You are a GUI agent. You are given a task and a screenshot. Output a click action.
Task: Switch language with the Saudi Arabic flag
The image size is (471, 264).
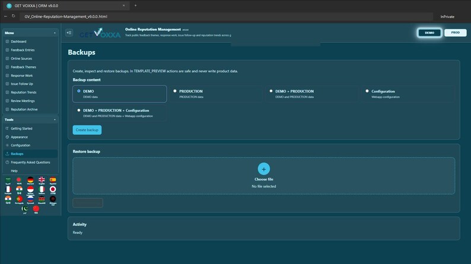pyautogui.click(x=8, y=180)
